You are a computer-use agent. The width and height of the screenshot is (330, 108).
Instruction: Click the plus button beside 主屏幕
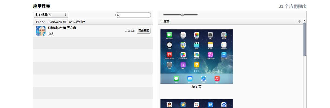point(299,22)
